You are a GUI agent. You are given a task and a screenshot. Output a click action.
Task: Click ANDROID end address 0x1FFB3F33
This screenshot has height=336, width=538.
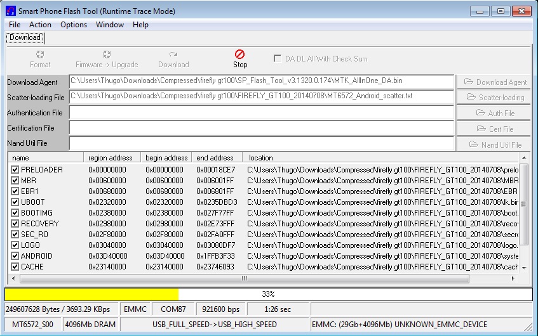tap(215, 256)
